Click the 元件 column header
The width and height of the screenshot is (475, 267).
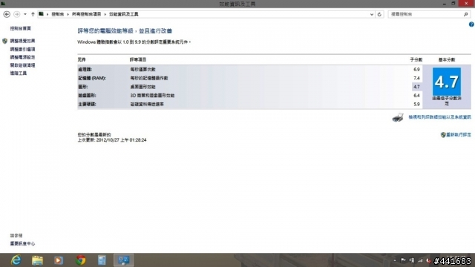point(82,59)
